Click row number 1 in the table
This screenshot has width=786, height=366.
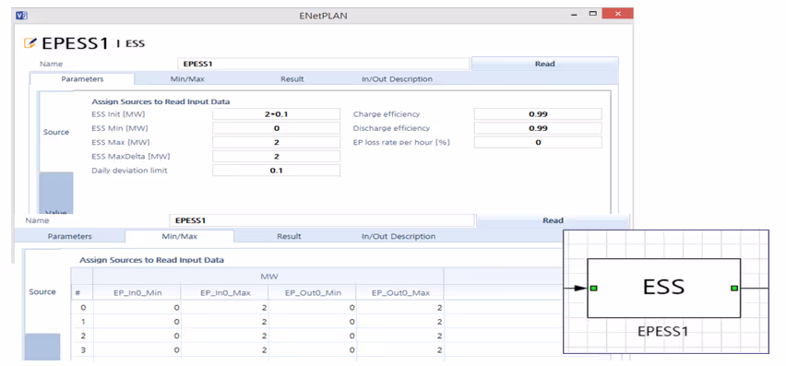[x=83, y=322]
